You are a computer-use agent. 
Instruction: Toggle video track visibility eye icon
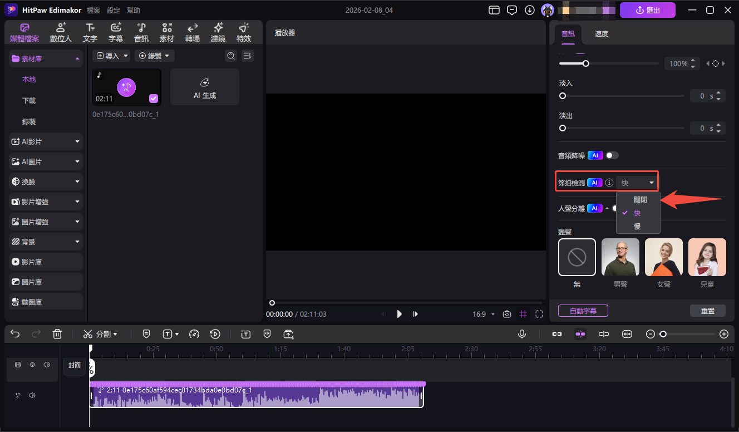33,365
